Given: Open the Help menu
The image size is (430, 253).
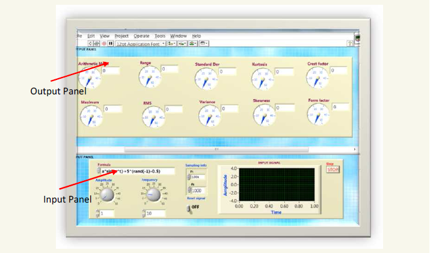Looking at the screenshot, I should click(x=196, y=36).
